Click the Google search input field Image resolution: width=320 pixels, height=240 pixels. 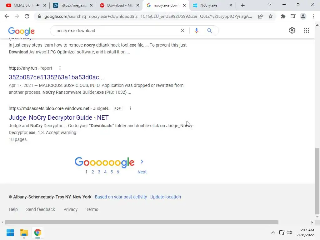(x=116, y=31)
